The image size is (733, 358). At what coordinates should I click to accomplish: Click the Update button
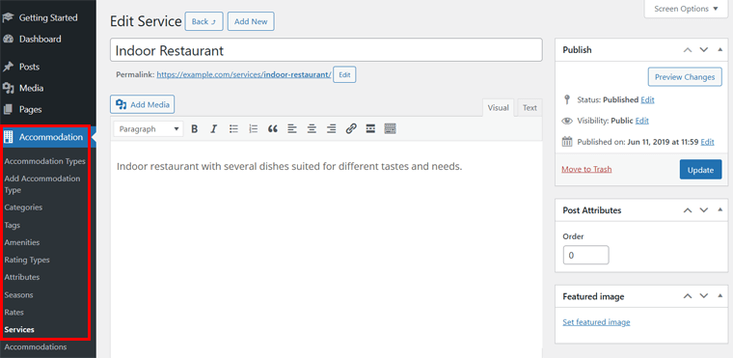[x=700, y=170]
